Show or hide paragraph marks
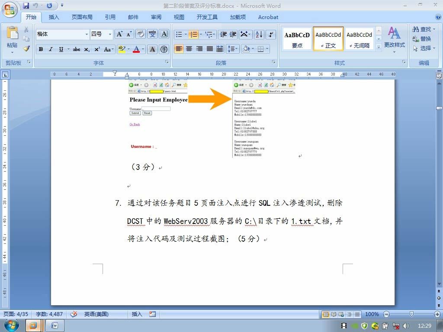The width and height of the screenshot is (443, 332). point(271,35)
